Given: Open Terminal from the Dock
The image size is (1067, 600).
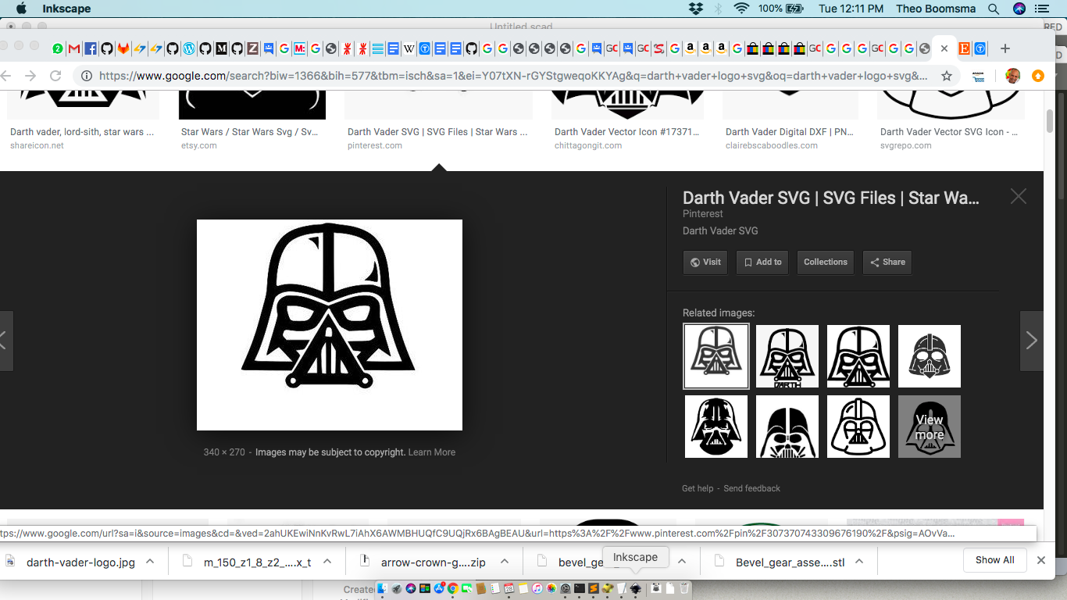Looking at the screenshot, I should [x=579, y=588].
